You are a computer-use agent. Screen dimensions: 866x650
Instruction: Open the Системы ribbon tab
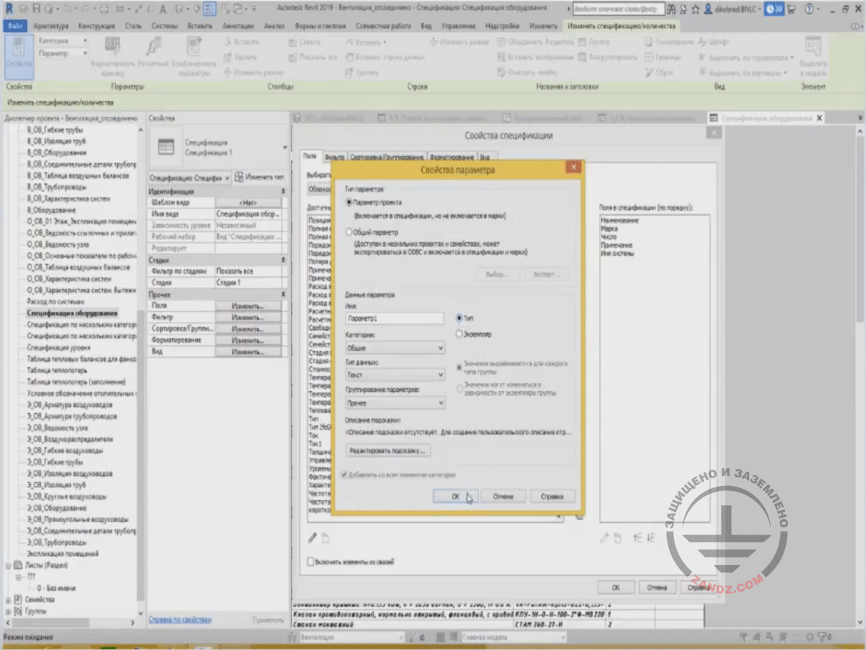(165, 25)
